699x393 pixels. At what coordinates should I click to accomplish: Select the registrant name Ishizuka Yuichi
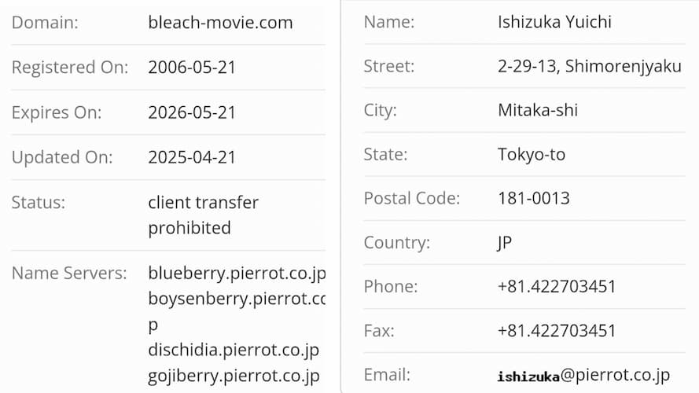pos(554,22)
